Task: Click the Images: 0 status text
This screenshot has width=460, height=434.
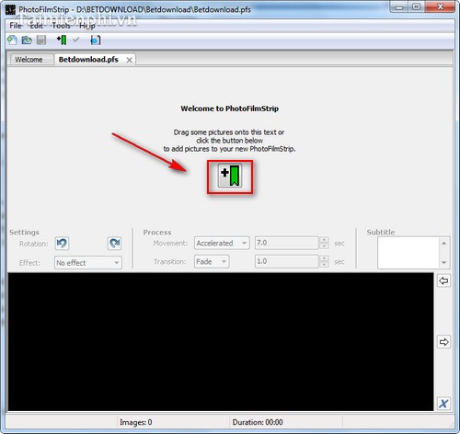Action: tap(136, 422)
